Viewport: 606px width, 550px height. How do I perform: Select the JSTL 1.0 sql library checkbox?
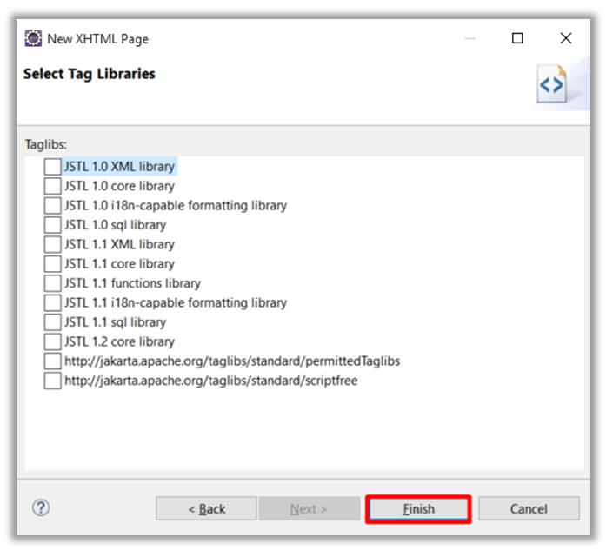point(53,225)
